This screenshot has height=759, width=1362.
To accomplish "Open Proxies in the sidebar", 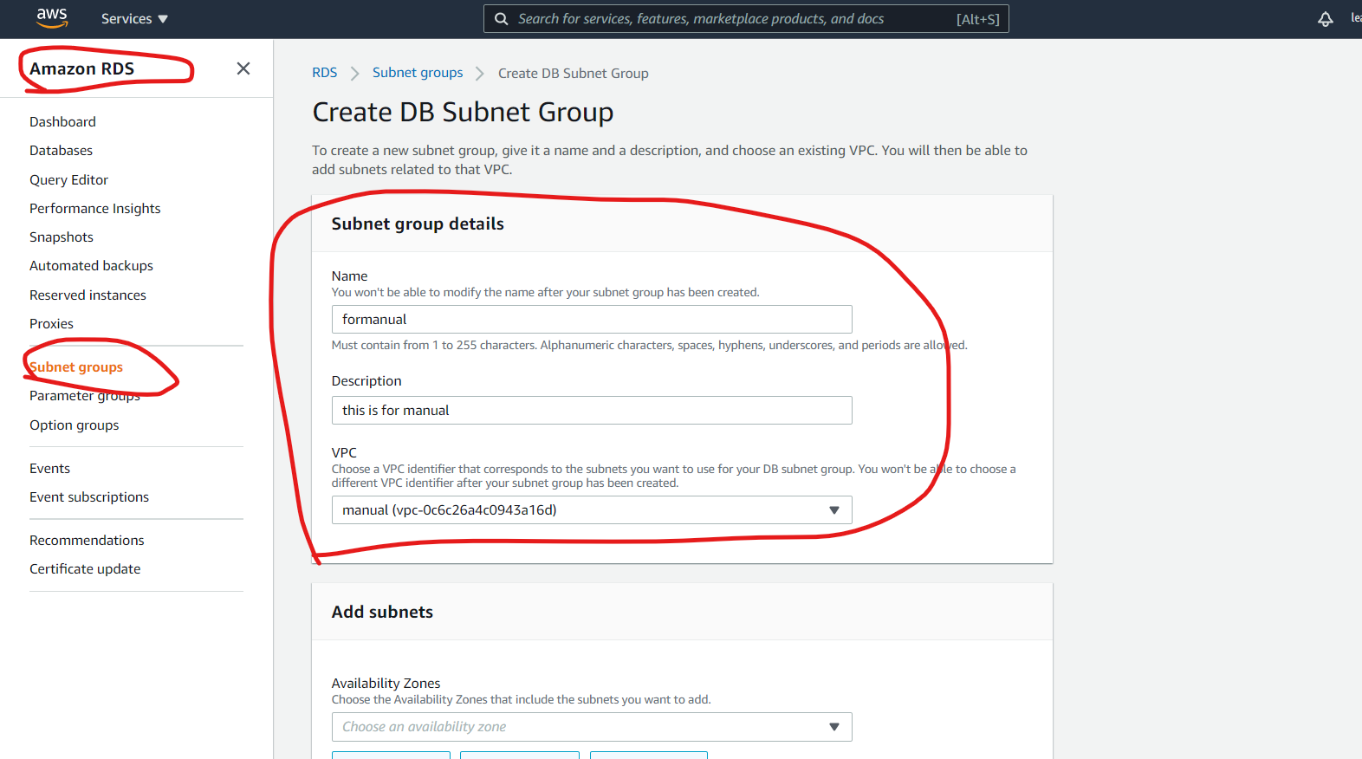I will point(51,324).
